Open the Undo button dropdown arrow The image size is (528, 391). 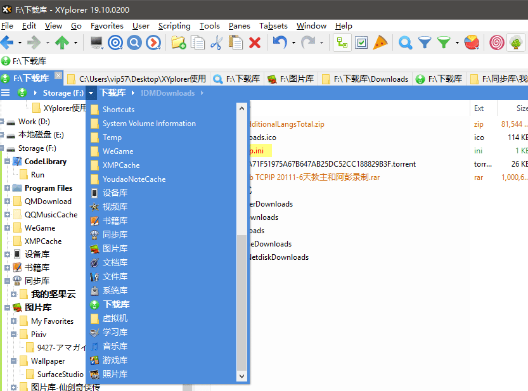point(293,43)
